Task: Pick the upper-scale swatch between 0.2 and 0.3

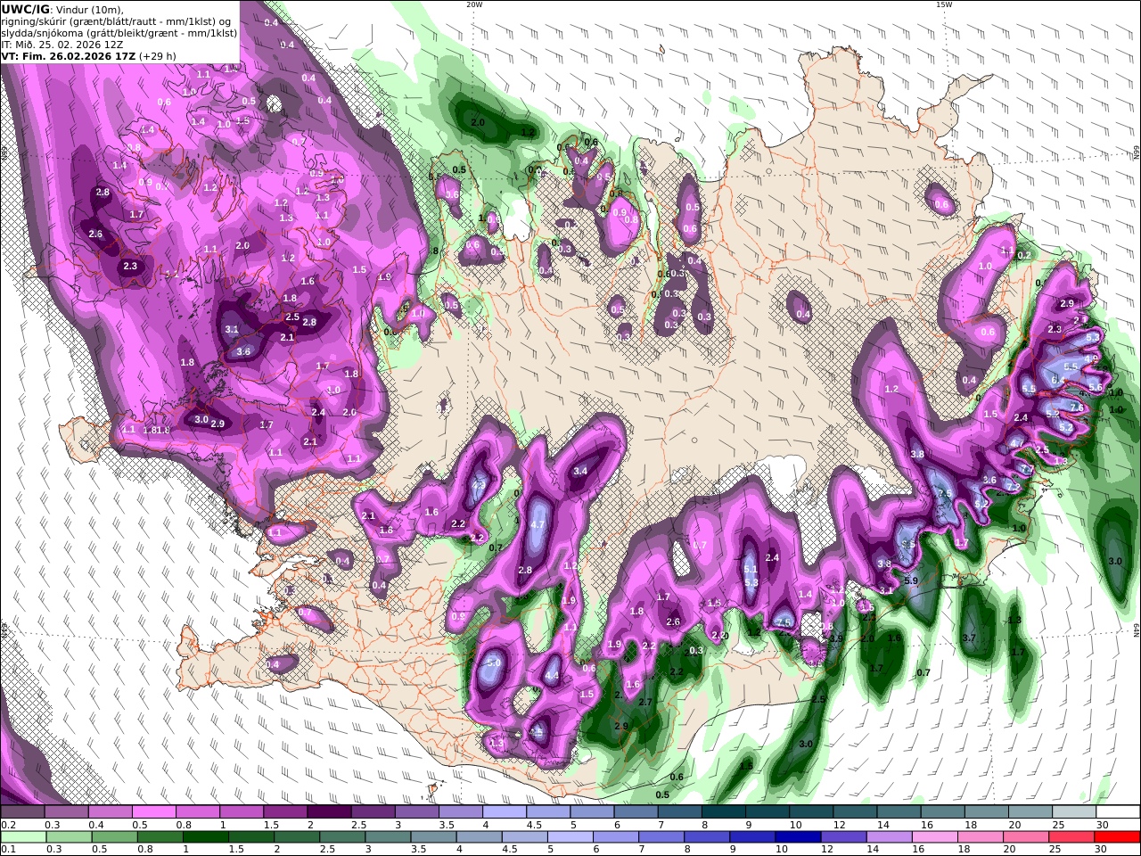Action: pos(22,812)
